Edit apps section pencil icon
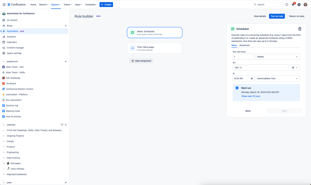This screenshot has height=185, width=311. point(66,183)
